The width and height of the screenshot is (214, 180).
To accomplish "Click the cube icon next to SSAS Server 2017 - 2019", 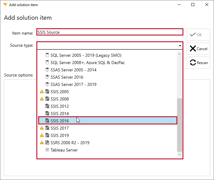I will click(x=47, y=84).
